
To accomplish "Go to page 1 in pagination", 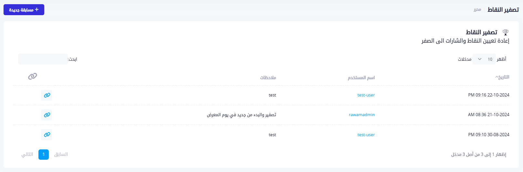I will pos(44,155).
